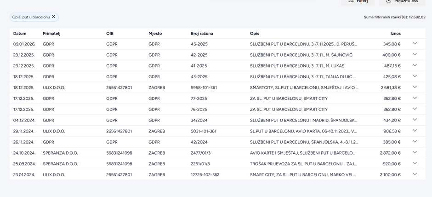Remove the 'Opis: put u barcelonu' filter chip
This screenshot has width=432, height=197.
click(53, 17)
